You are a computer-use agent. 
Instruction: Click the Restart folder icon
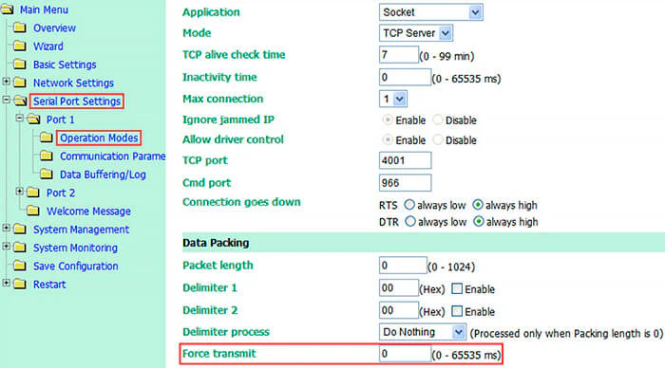click(20, 285)
